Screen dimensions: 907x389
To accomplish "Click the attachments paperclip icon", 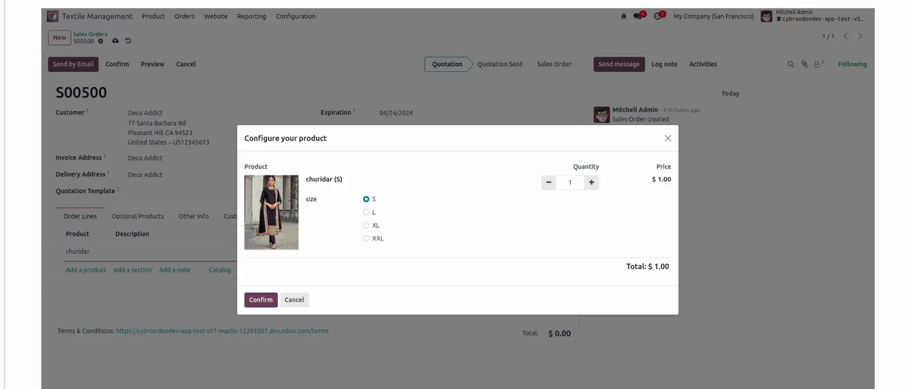I will (x=804, y=64).
